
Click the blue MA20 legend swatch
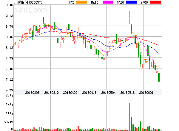[x=132, y=2]
